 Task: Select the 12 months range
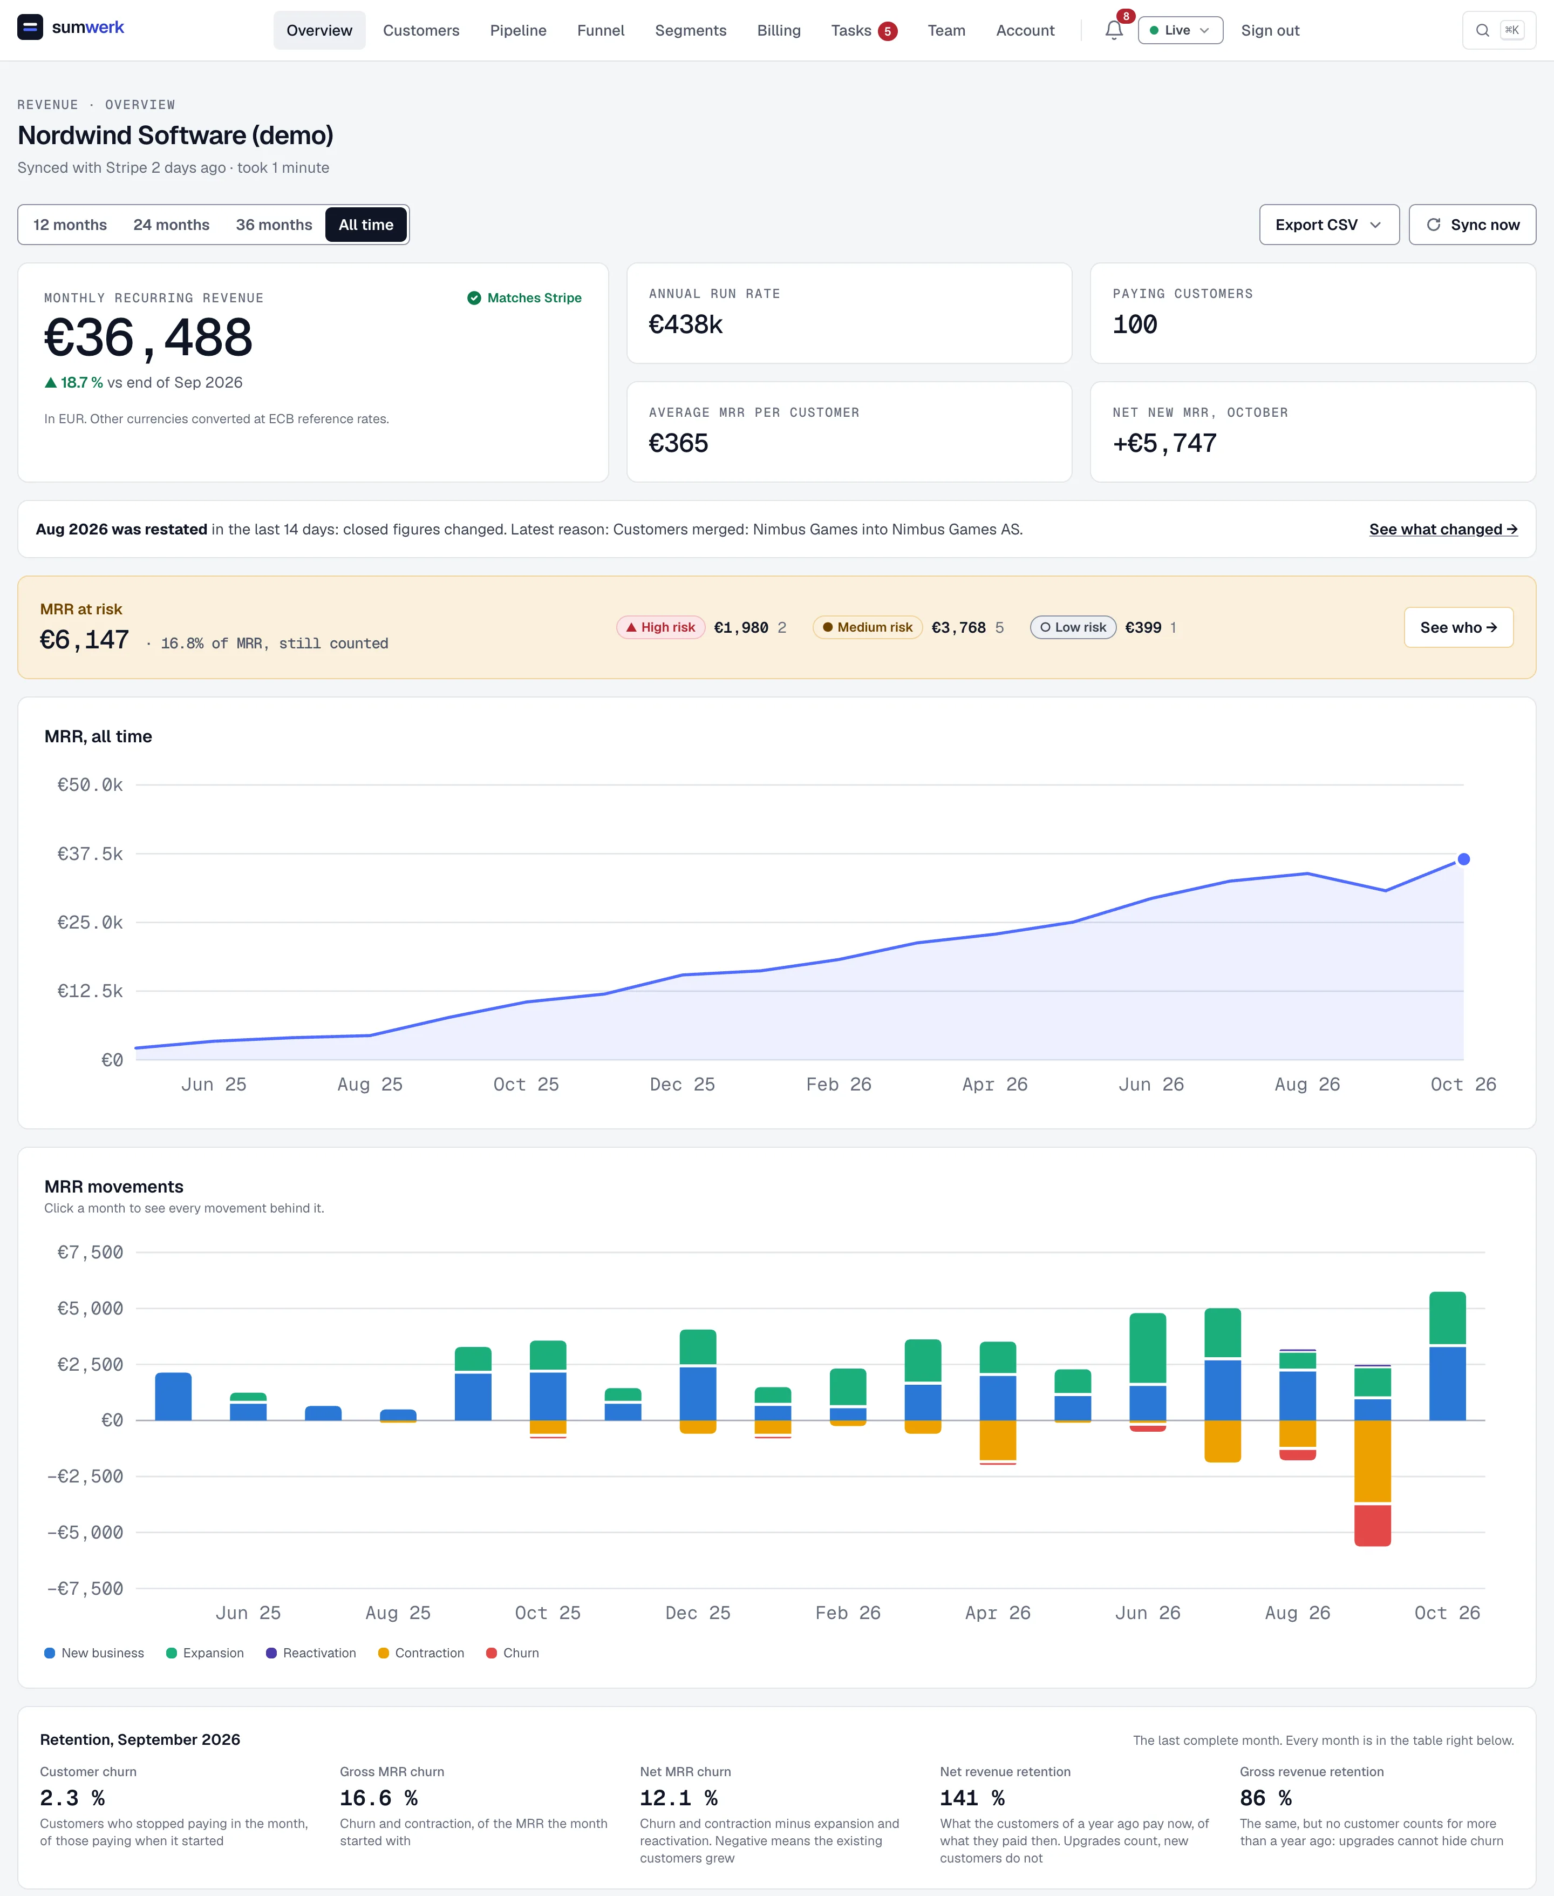(x=70, y=225)
